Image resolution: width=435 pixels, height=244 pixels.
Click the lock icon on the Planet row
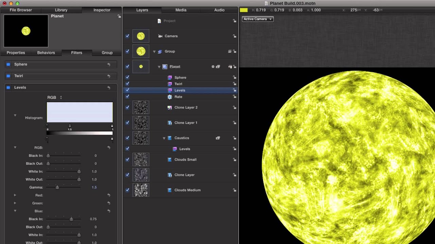[234, 67]
